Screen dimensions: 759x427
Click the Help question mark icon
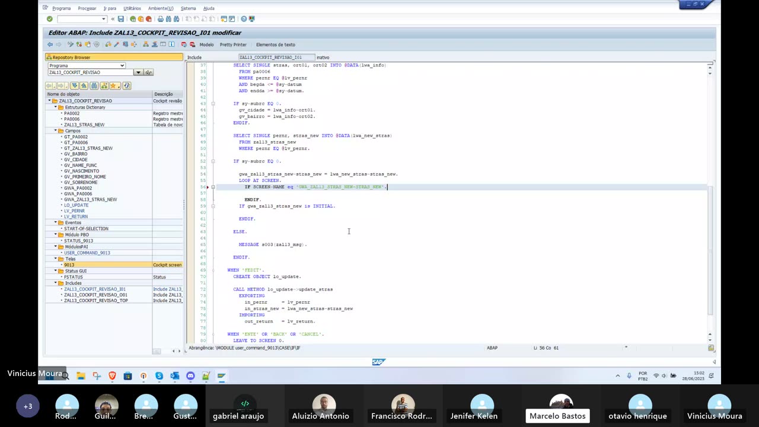click(244, 19)
